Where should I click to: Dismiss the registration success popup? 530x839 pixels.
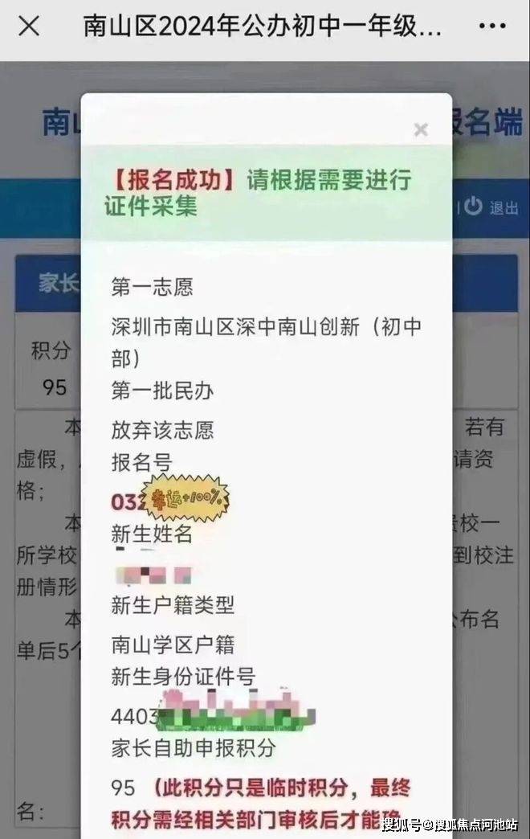[x=421, y=129]
